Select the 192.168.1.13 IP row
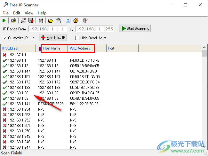Screen dimensions: 208x156 pyautogui.click(x=18, y=66)
